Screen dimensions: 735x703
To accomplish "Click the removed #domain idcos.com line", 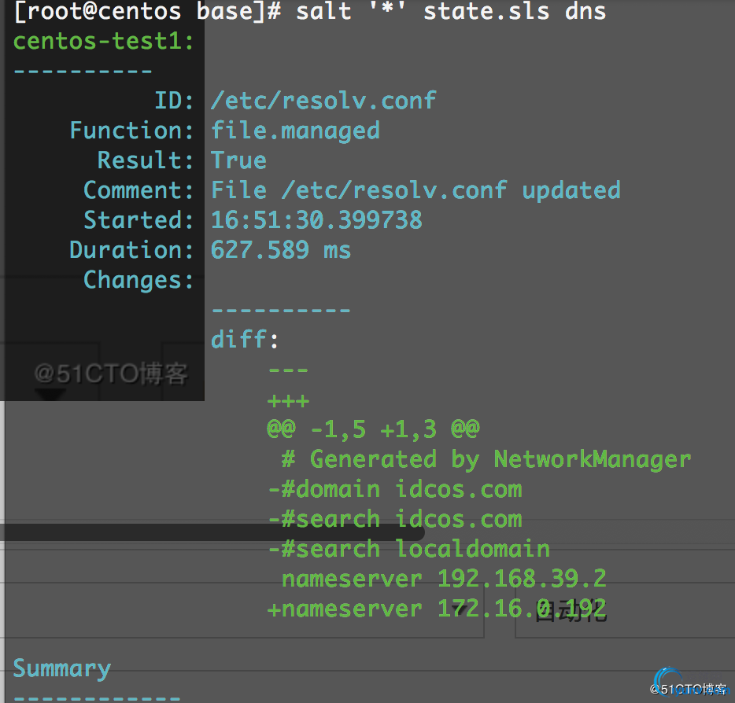I will (x=395, y=489).
